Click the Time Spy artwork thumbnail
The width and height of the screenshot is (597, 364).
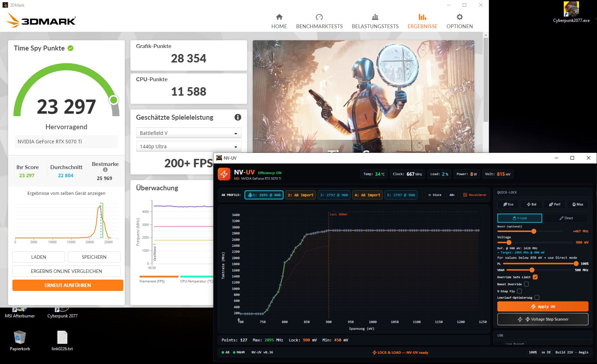coord(363,96)
